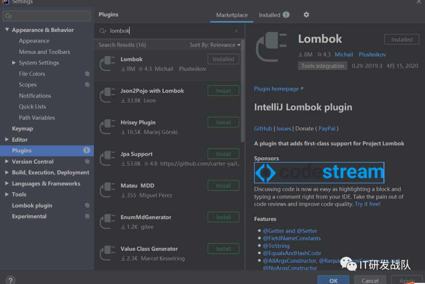
Task: Expand the System Settings node
Action: click(14, 63)
